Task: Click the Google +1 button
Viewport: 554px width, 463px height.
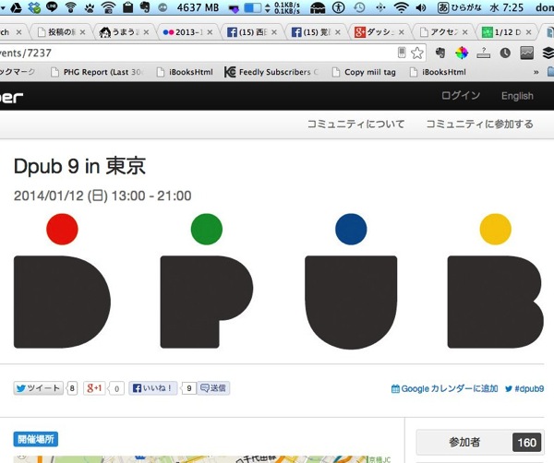Action: pyautogui.click(x=94, y=388)
